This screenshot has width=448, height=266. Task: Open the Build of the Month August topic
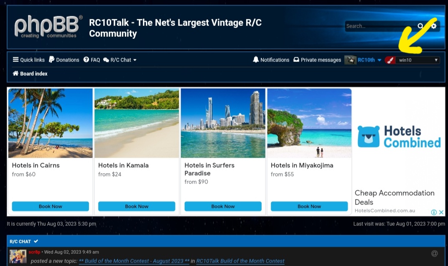[134, 261]
